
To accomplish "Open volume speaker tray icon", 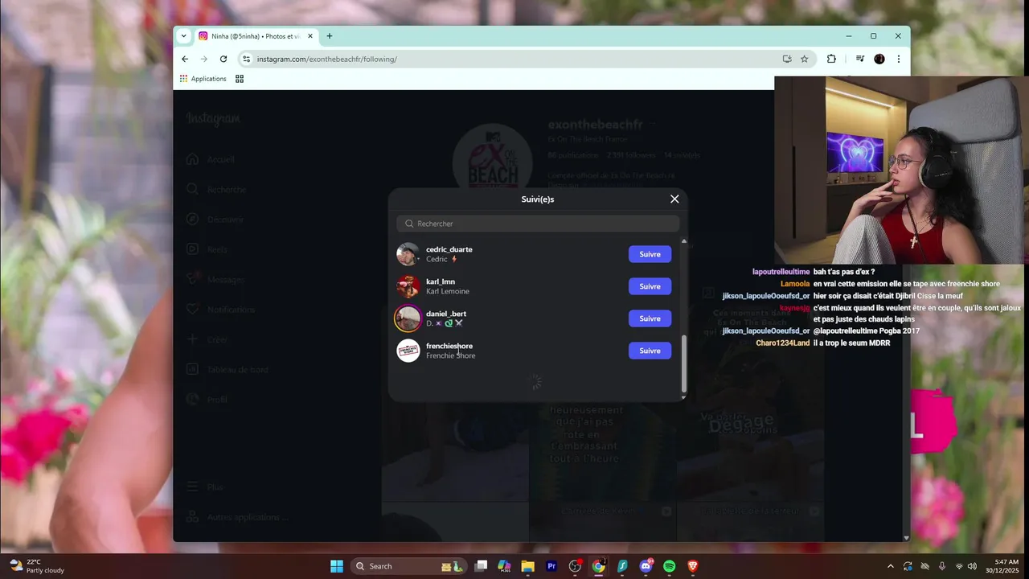I will click(x=973, y=566).
